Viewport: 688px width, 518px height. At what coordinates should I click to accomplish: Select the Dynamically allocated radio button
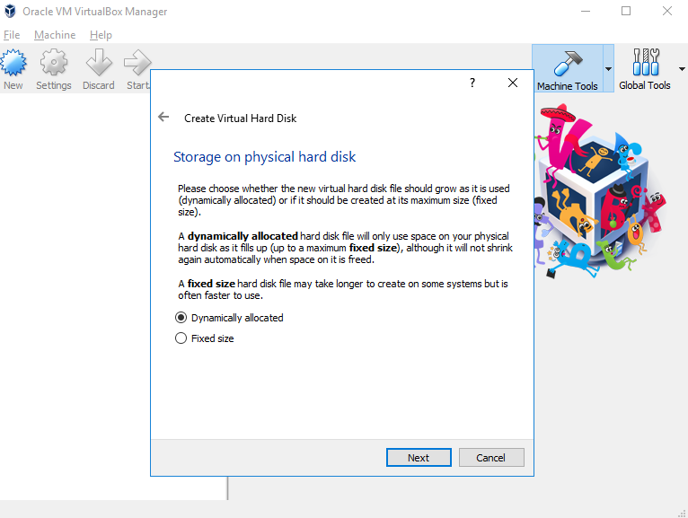pos(181,318)
